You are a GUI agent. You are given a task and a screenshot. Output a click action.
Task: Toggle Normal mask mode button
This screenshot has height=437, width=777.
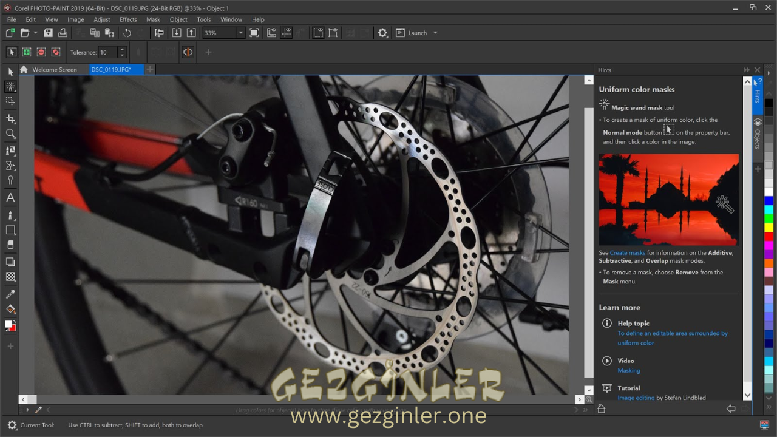[x=12, y=52]
